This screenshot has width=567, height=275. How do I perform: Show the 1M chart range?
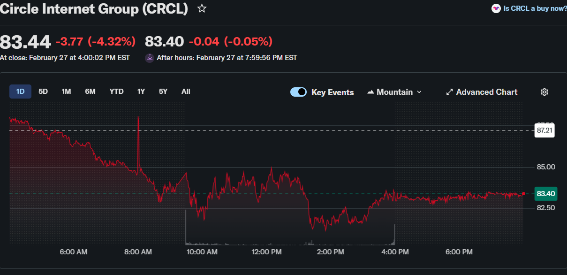coord(66,92)
